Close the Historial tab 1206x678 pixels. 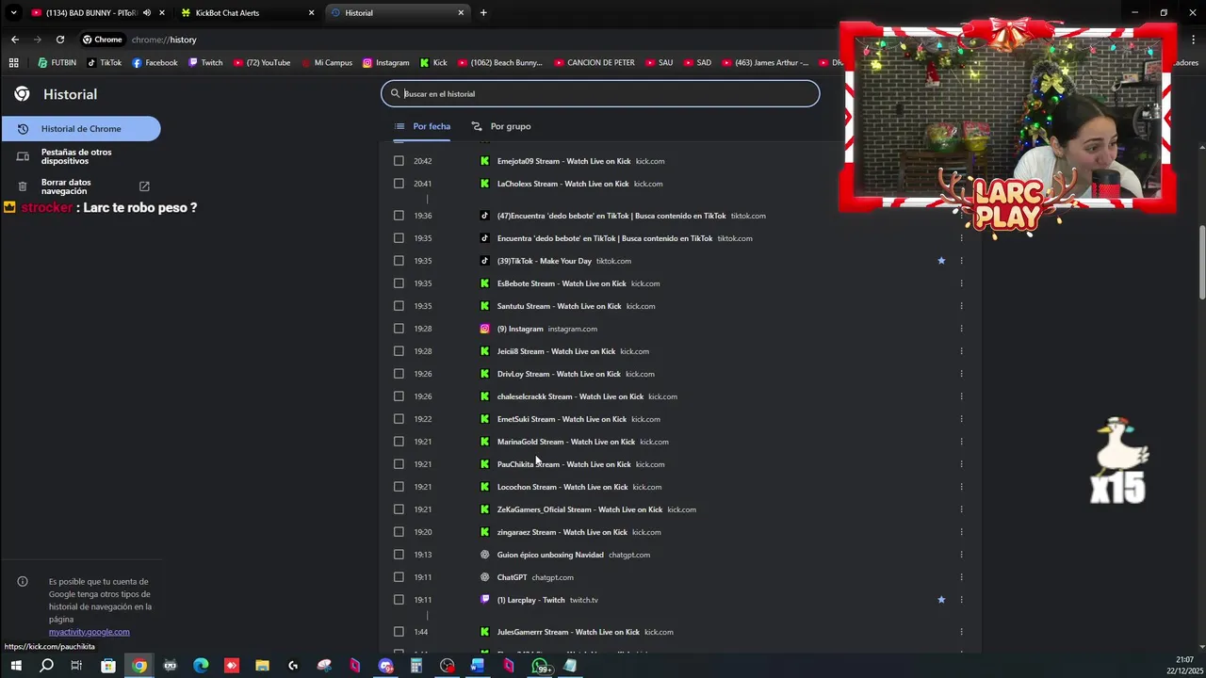click(x=461, y=12)
